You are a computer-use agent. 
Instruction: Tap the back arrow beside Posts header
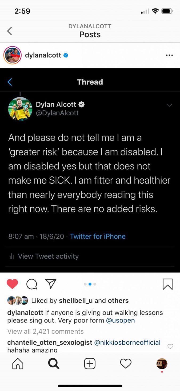click(10, 31)
